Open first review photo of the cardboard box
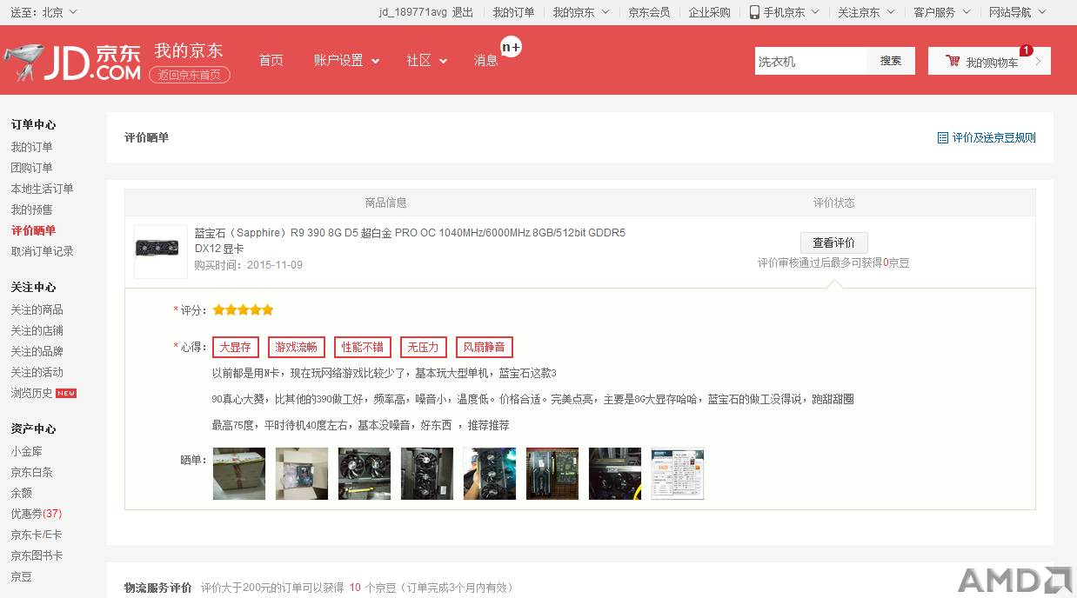 (239, 474)
